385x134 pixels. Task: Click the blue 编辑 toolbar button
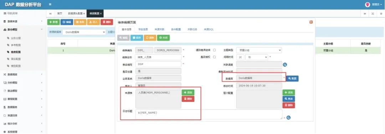click(x=67, y=22)
